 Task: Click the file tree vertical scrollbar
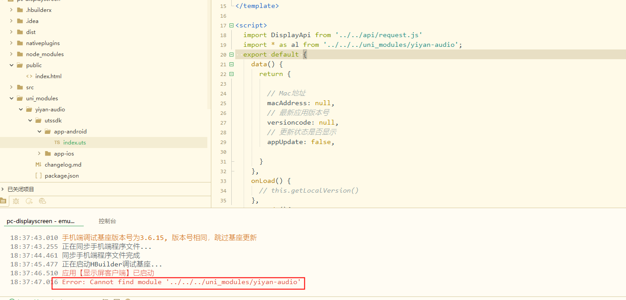[x=209, y=53]
